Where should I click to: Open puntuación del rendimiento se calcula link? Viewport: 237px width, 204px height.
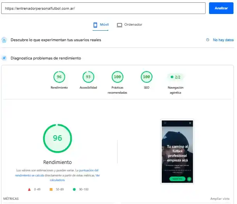tap(57, 173)
